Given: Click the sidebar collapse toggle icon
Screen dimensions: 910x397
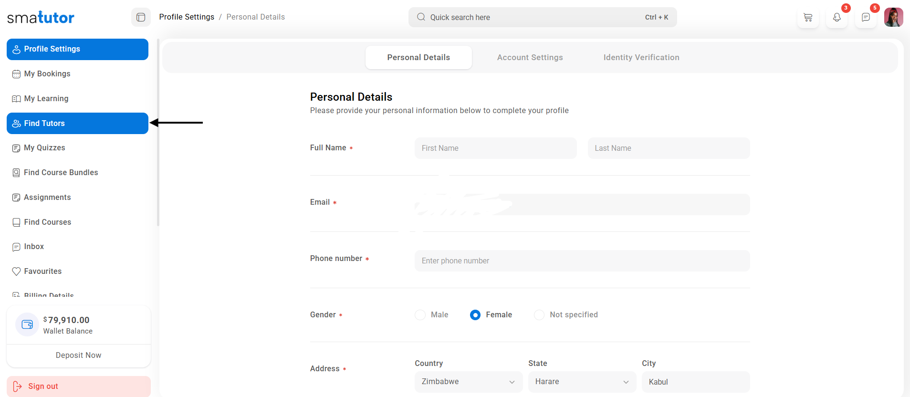Looking at the screenshot, I should point(141,17).
